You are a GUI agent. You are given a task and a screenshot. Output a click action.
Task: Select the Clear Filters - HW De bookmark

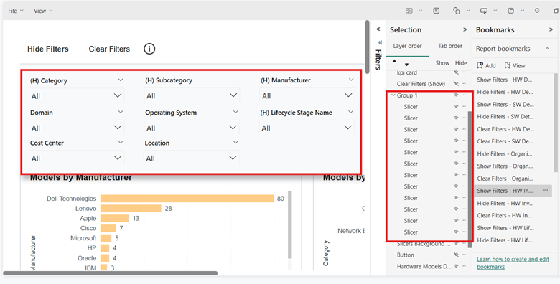[505, 129]
